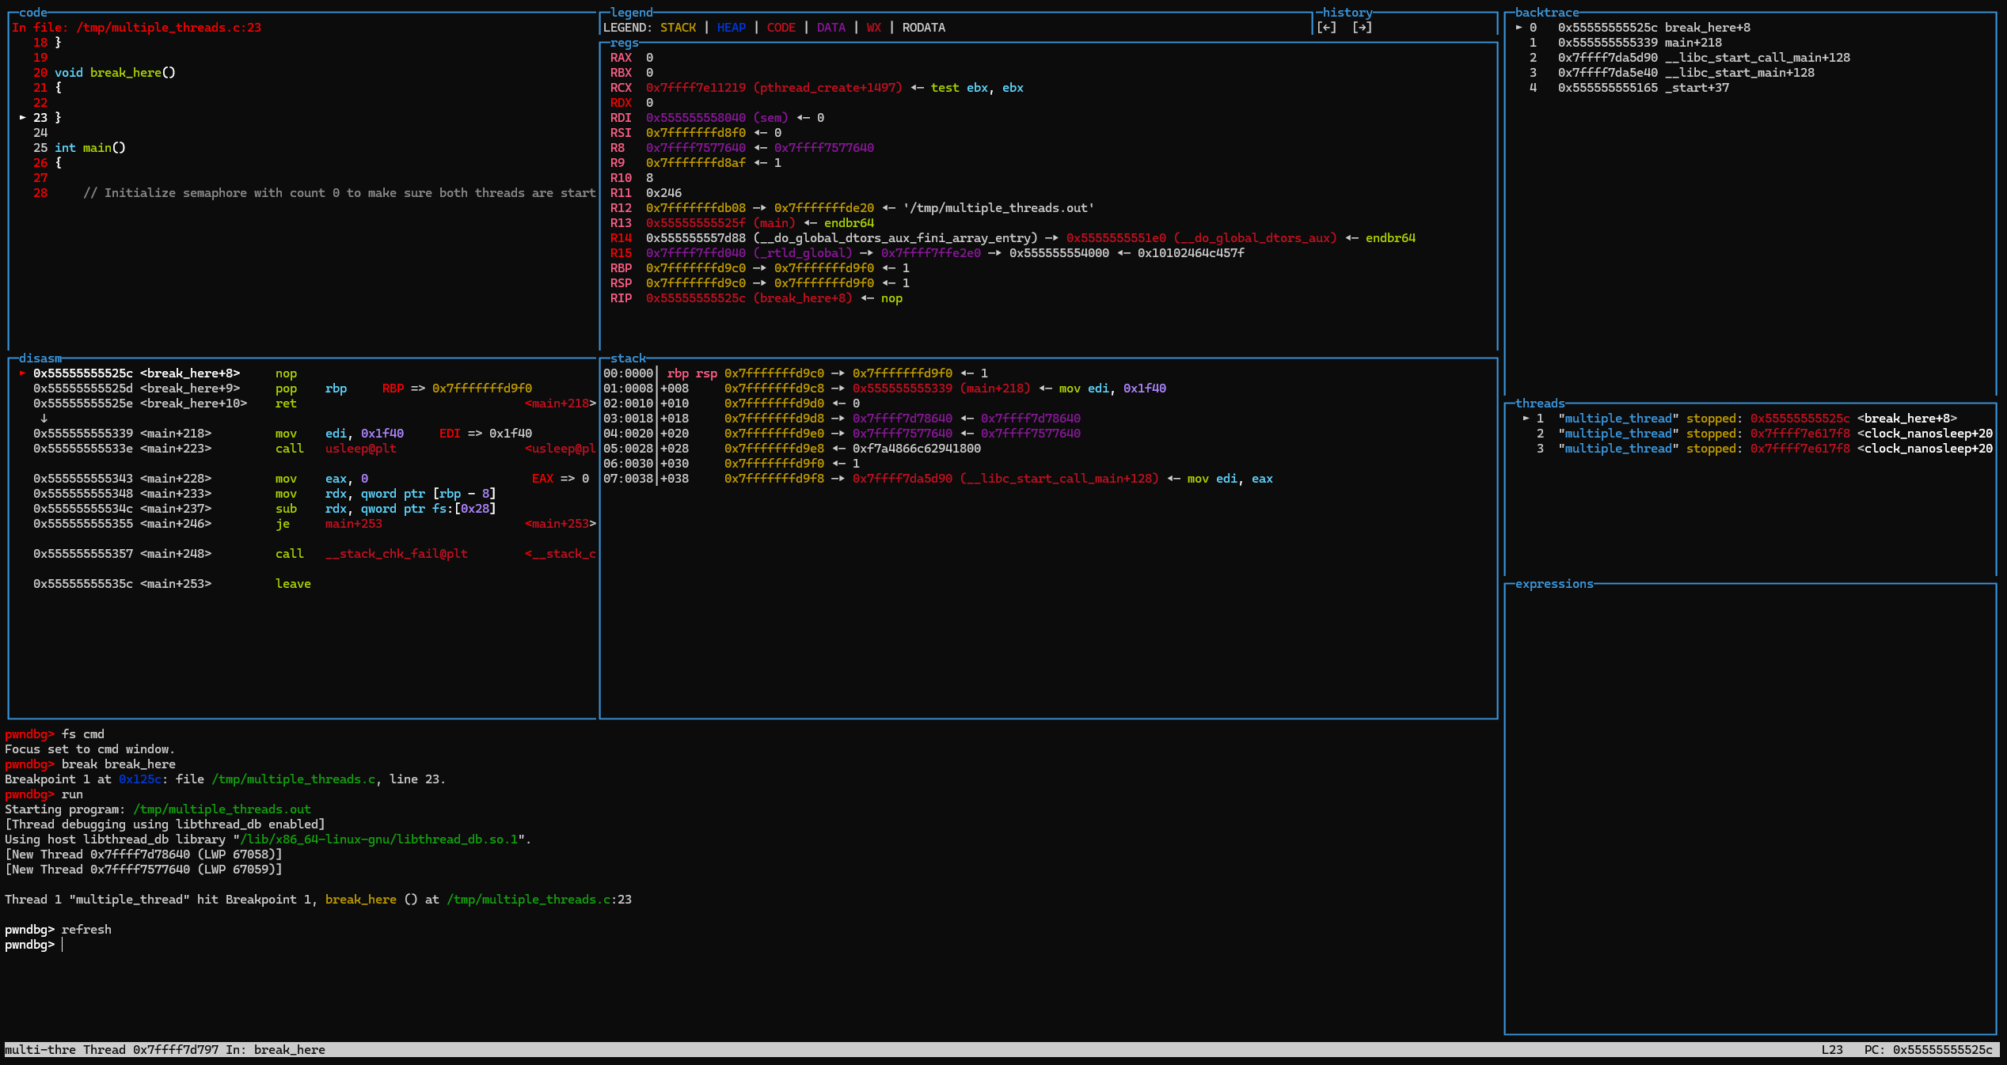Click the down arrow after ret instruction
2007x1065 pixels.
[x=44, y=419]
